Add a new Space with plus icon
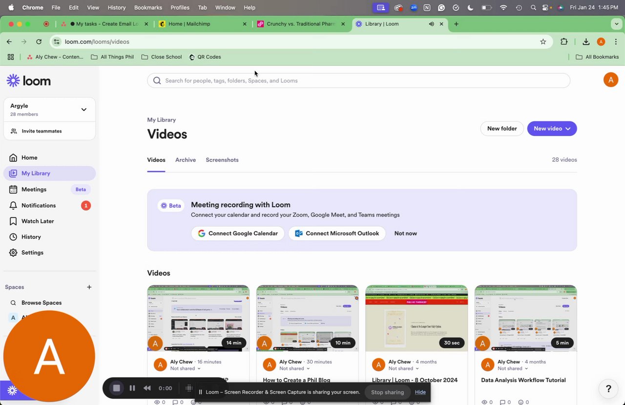The width and height of the screenshot is (625, 405). click(x=89, y=287)
